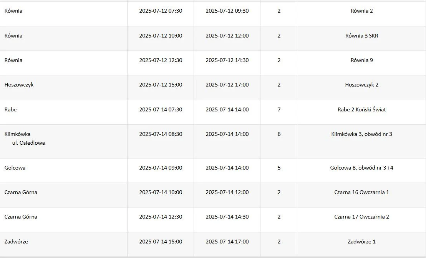Click end time 2025-07-12 09:30
Image resolution: width=426 pixels, height=258 pixels.
[227, 11]
